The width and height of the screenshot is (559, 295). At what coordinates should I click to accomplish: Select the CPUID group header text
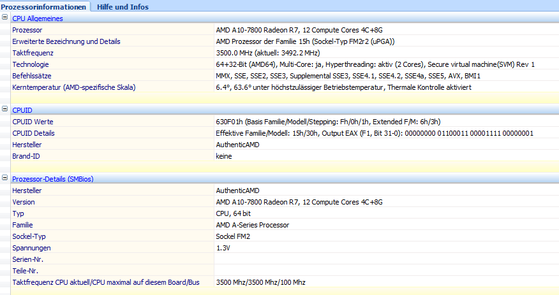point(22,110)
